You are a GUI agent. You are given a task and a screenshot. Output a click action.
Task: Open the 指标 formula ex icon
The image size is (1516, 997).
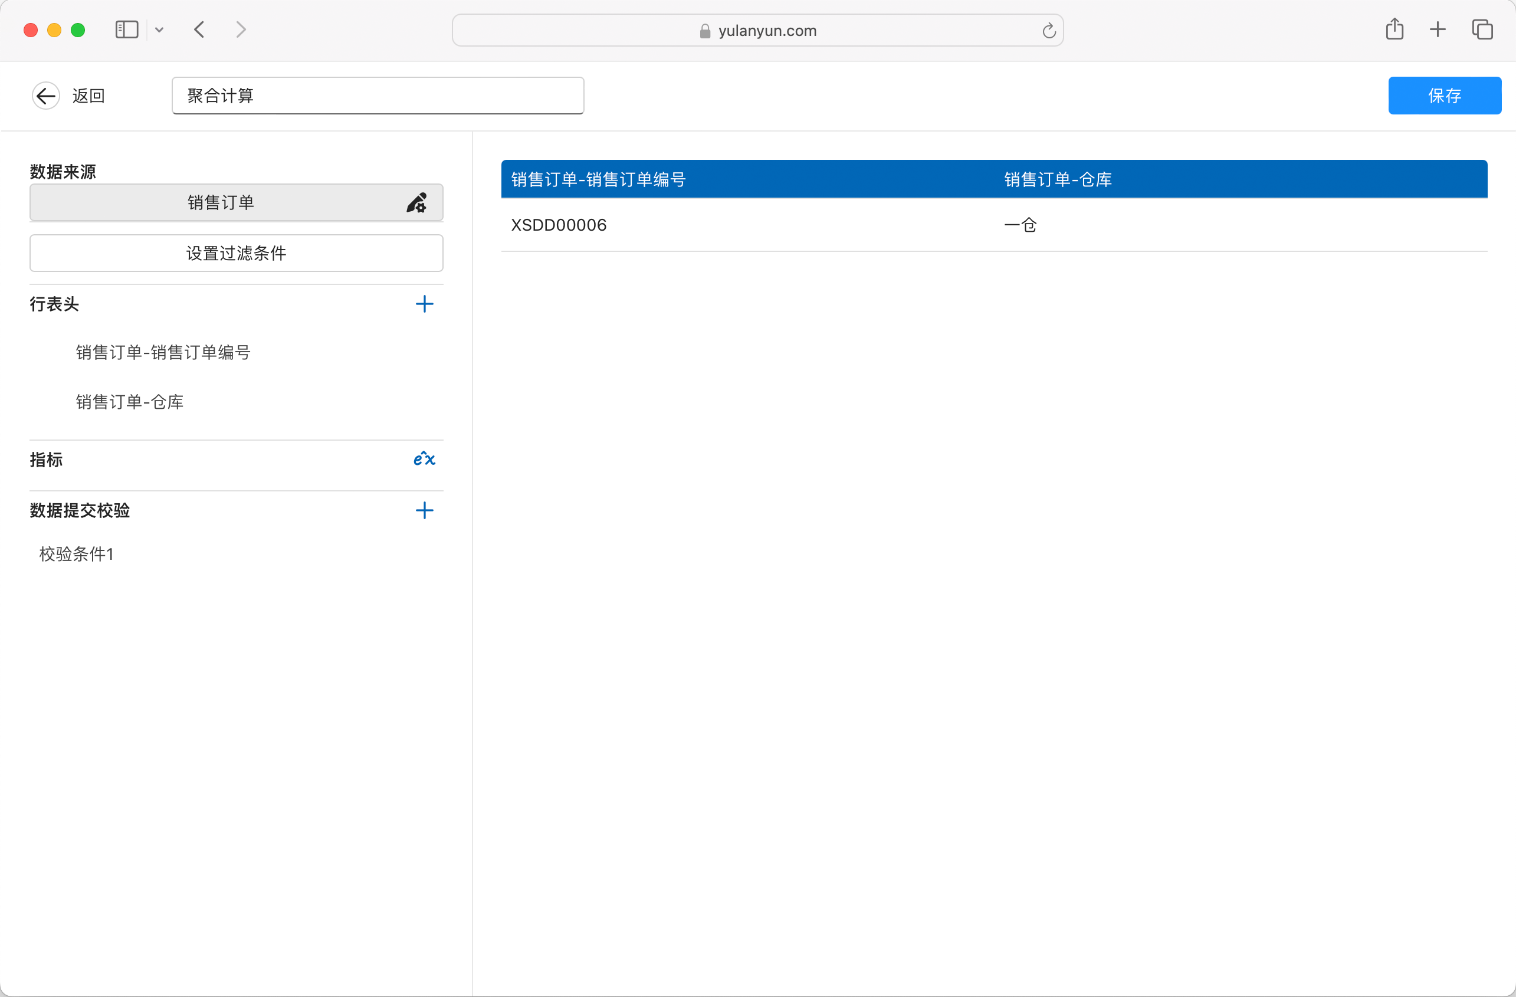pyautogui.click(x=424, y=459)
